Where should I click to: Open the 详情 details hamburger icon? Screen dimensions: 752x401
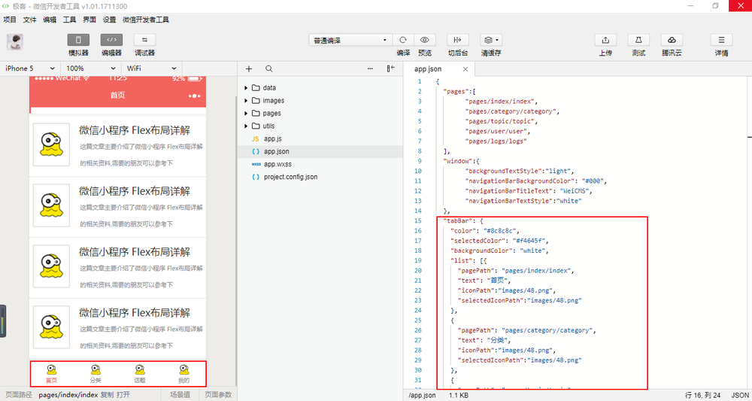click(721, 40)
